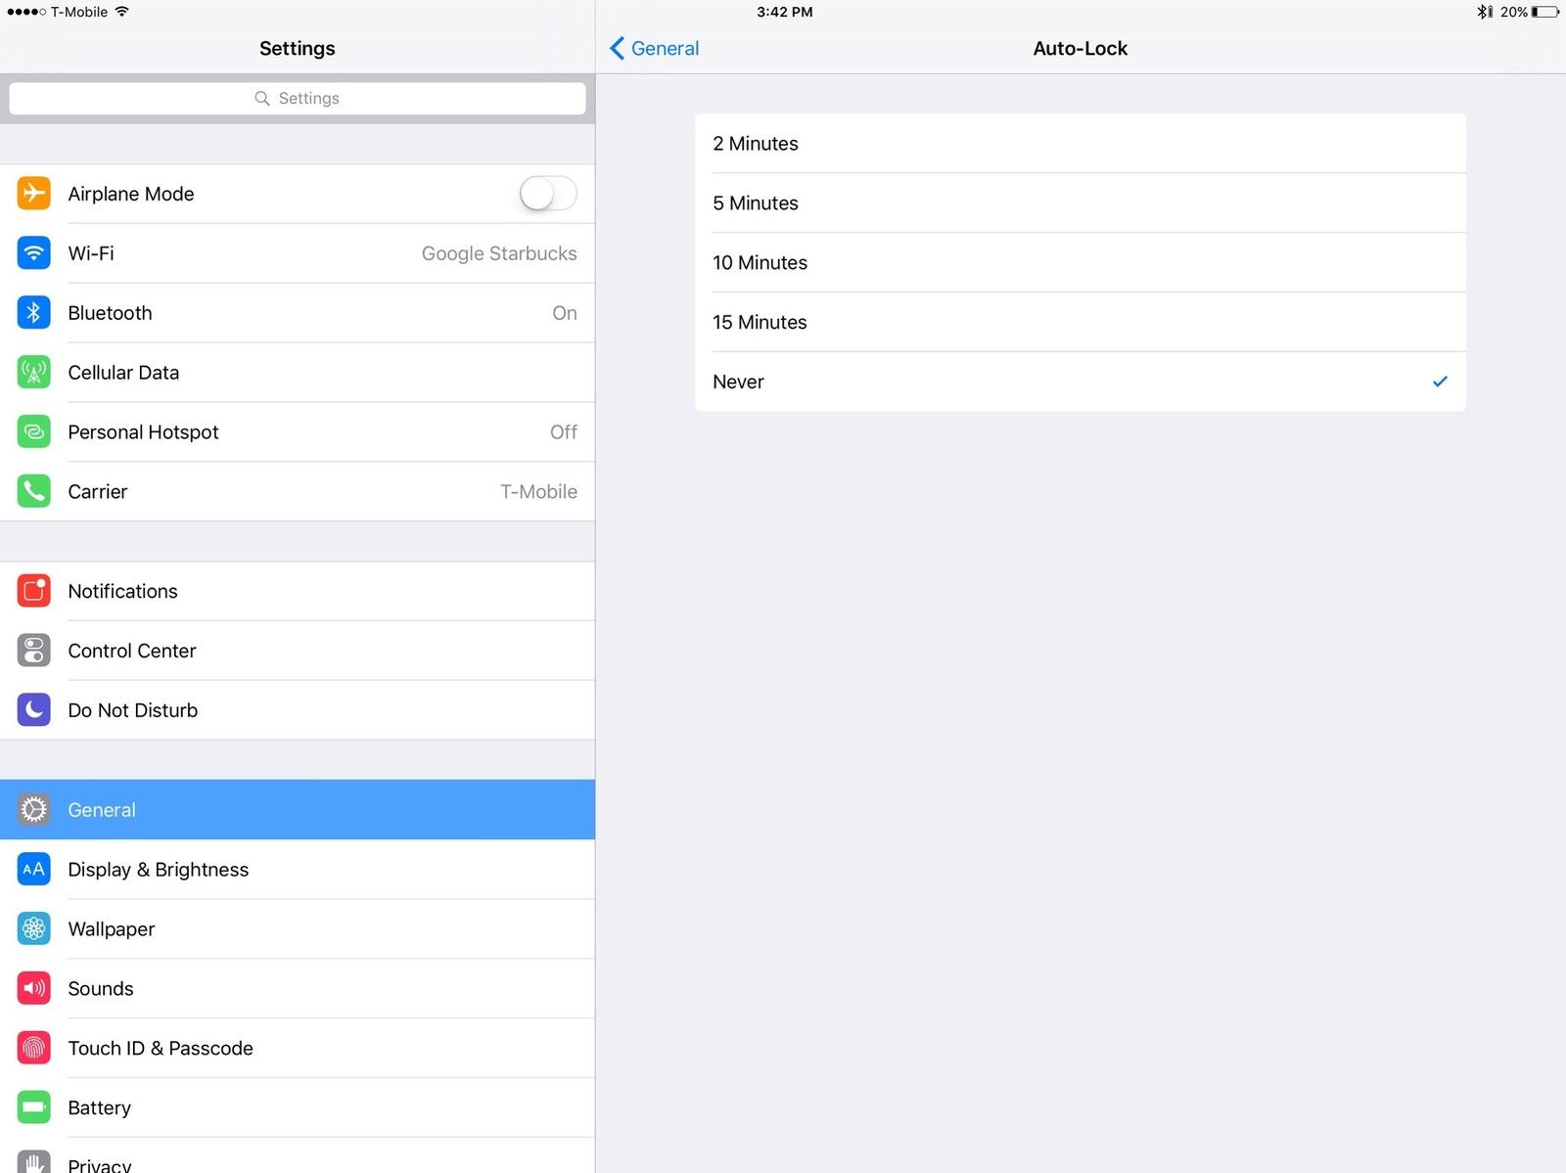
Task: Open Control Center settings
Action: 323,651
